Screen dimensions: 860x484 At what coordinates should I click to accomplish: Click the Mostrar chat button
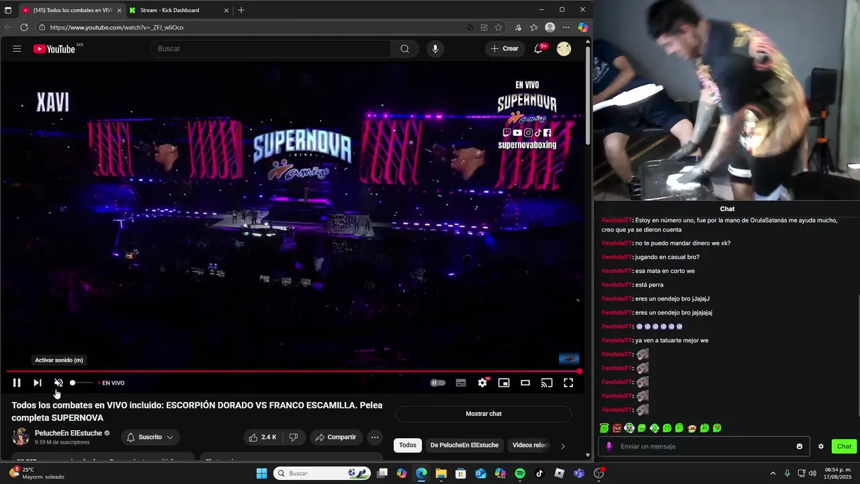pyautogui.click(x=484, y=413)
